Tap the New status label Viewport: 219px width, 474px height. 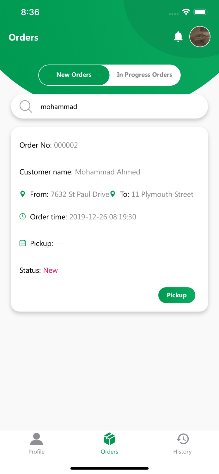coord(51,270)
